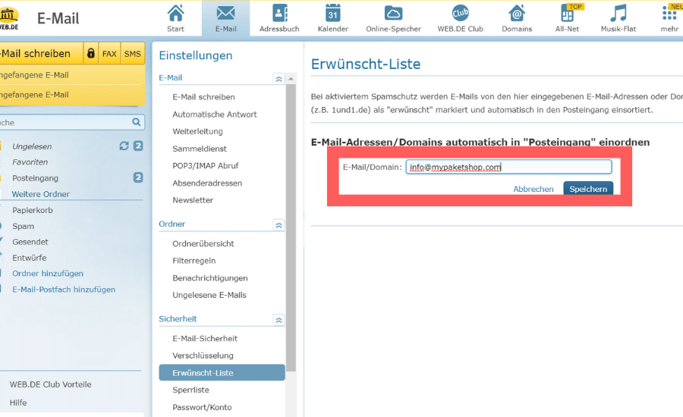Open Online-Speicher cloud icon
683x417 pixels.
coord(393,14)
